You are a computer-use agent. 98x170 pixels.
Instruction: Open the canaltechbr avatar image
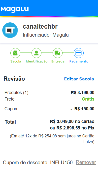[x=10, y=30]
